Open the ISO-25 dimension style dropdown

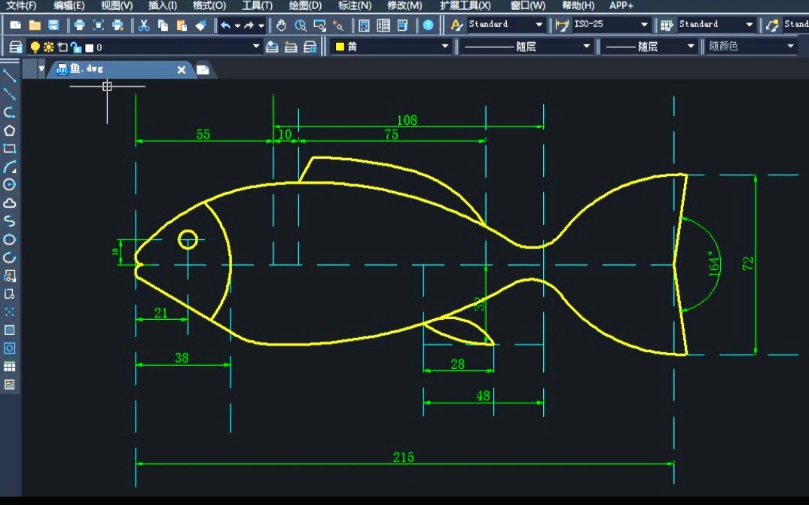(645, 24)
